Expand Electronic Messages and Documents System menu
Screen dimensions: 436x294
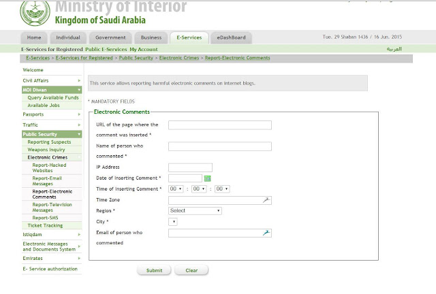[x=52, y=246]
